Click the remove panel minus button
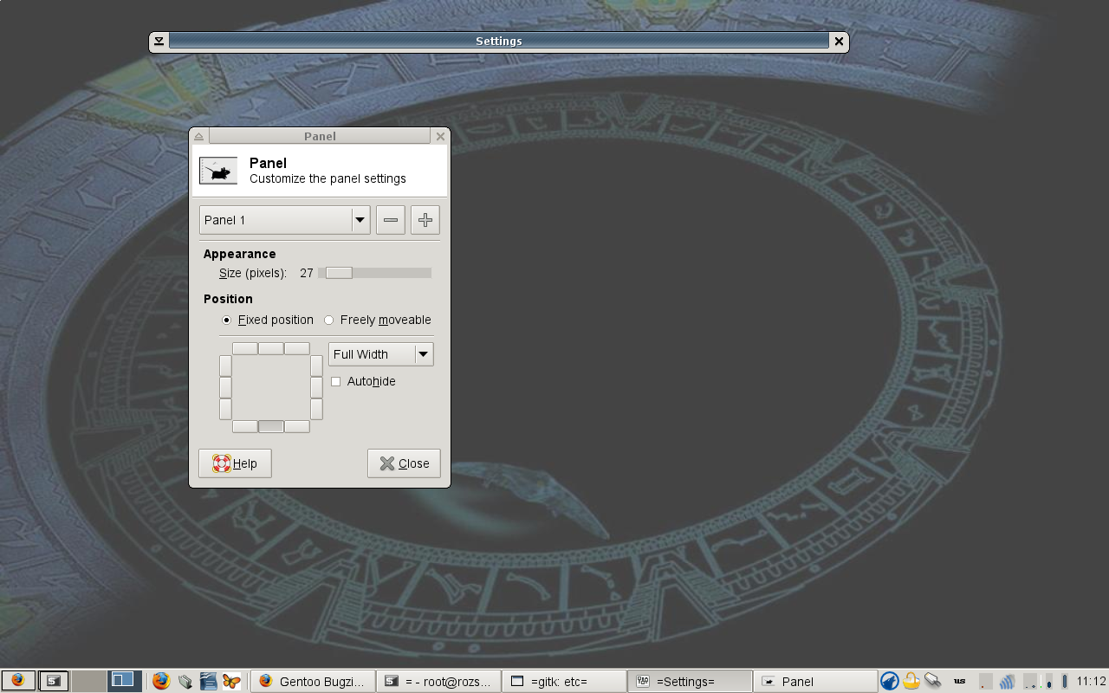This screenshot has height=693, width=1109. (x=391, y=220)
